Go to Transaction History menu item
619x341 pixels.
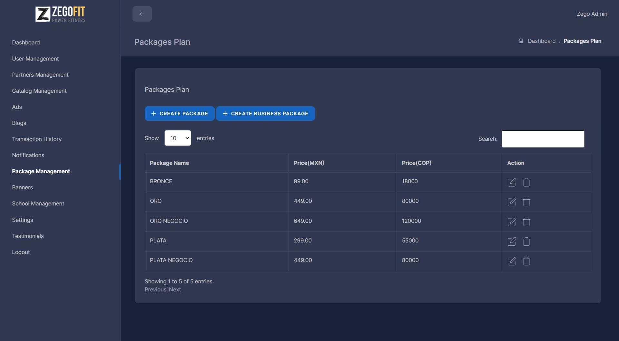[x=37, y=139]
